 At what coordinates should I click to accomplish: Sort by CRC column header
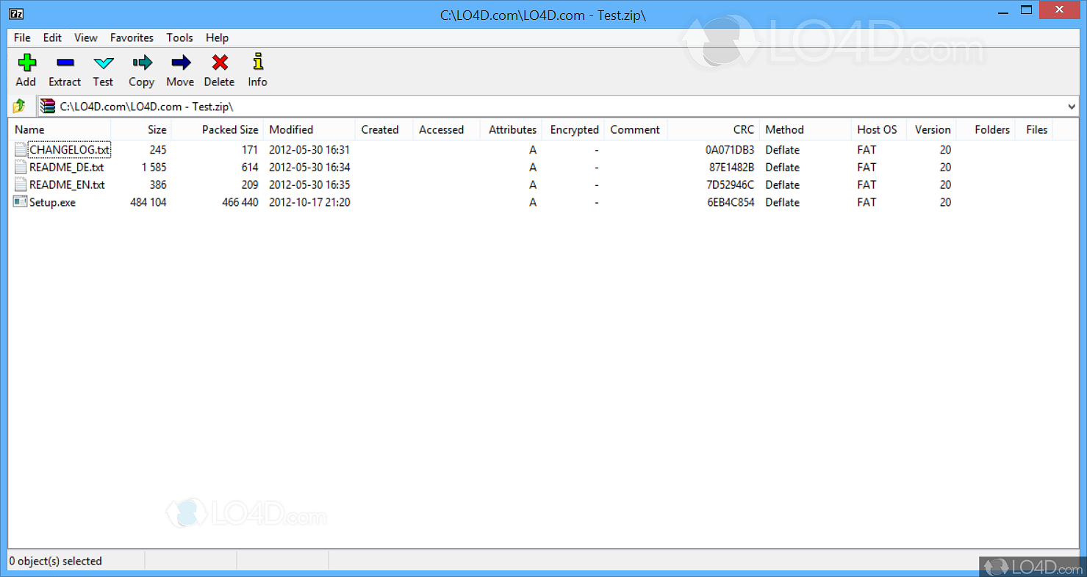pos(743,129)
